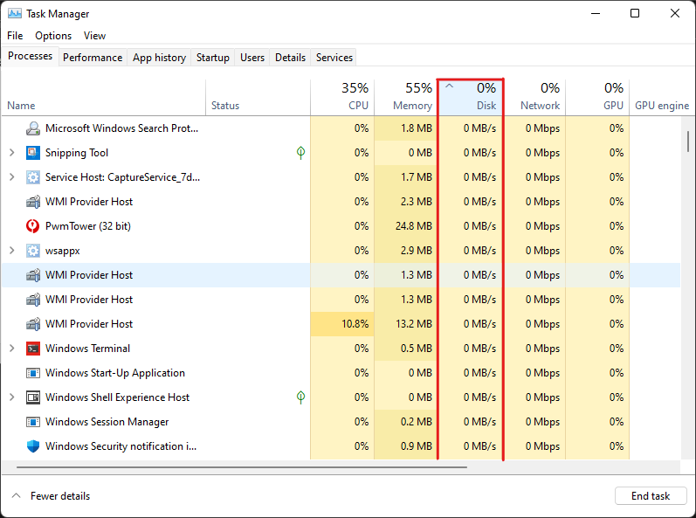The image size is (696, 518).
Task: Select the Windows Session Manager process name
Action: click(x=107, y=422)
